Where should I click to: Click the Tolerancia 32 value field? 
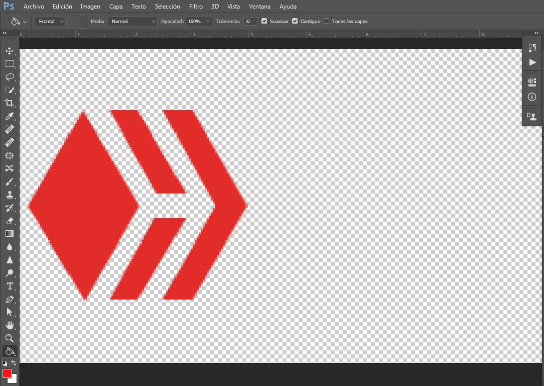[250, 22]
